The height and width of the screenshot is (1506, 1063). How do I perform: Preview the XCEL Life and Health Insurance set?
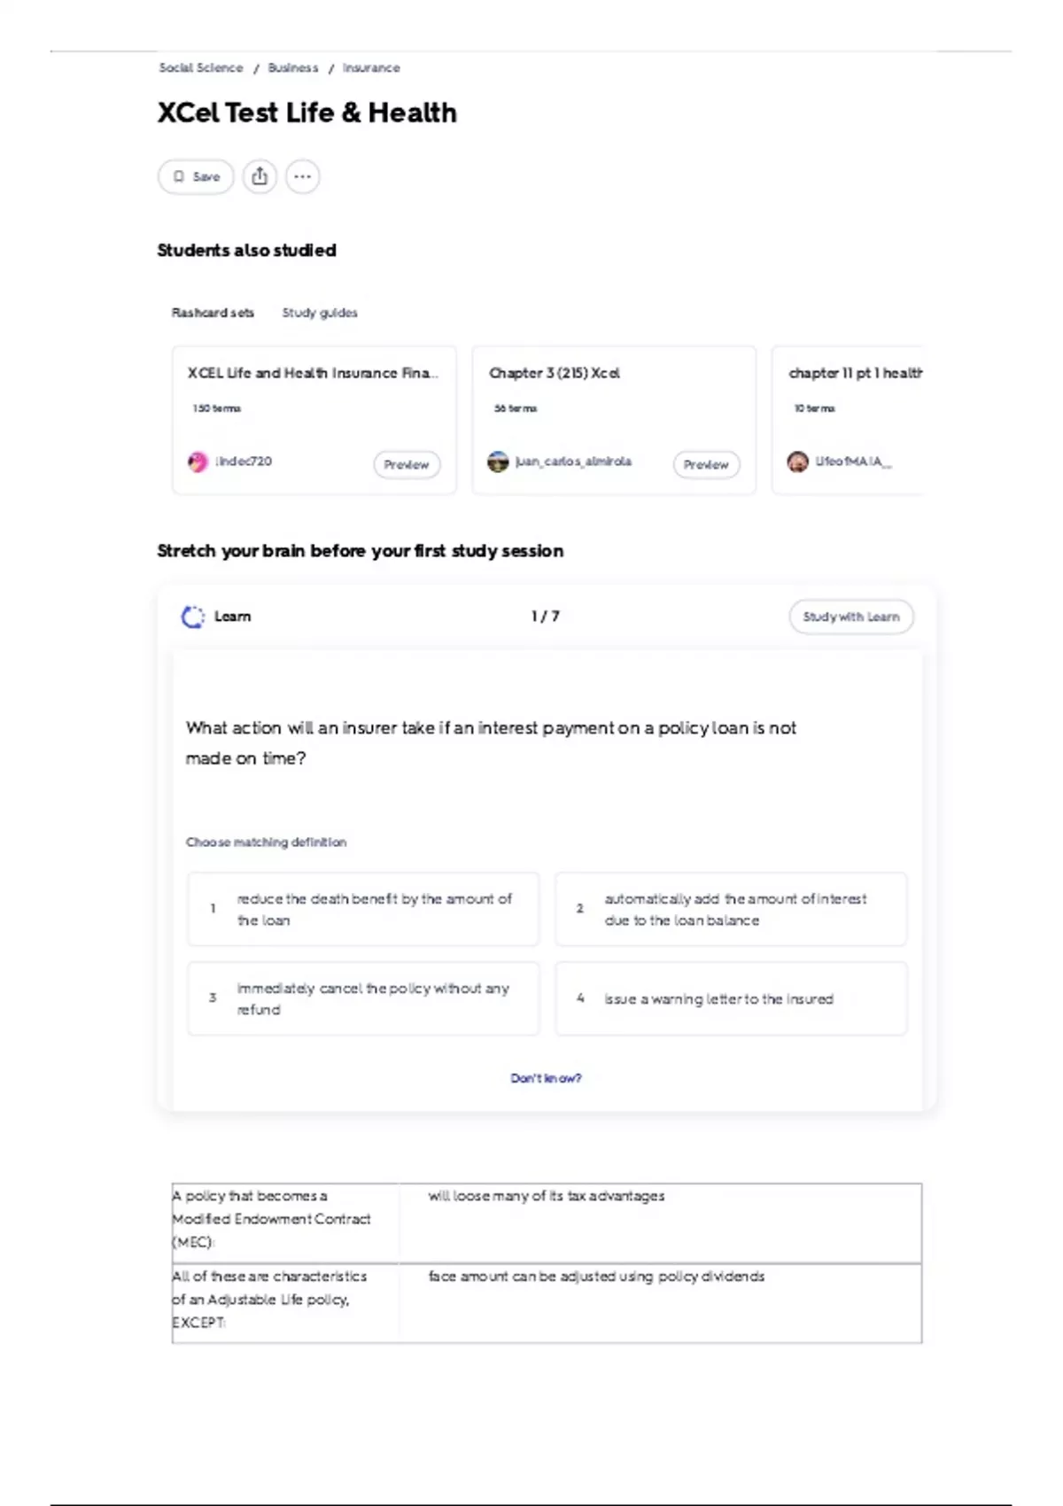tap(407, 464)
